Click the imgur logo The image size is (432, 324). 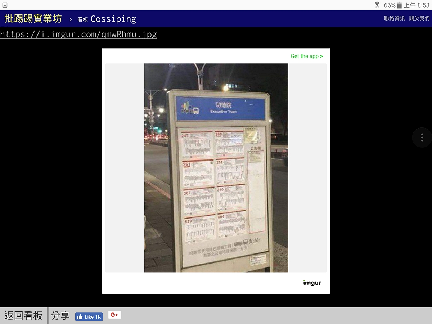tap(312, 283)
